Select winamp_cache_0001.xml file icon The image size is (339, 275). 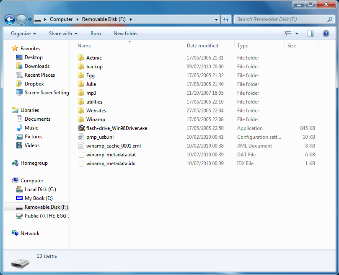(x=81, y=146)
